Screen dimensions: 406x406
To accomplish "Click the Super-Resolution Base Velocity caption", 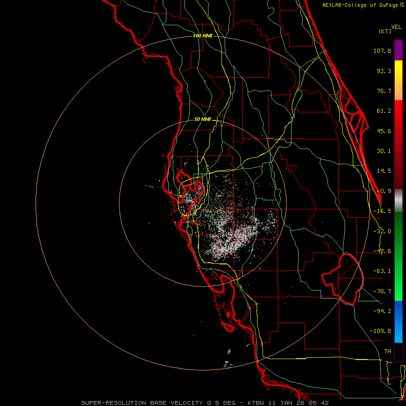I will pos(205,403).
